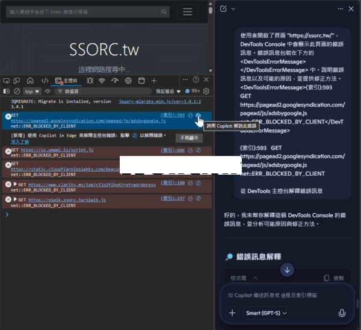
Task: Click the SSORC.tw site search input box
Action: point(82,12)
